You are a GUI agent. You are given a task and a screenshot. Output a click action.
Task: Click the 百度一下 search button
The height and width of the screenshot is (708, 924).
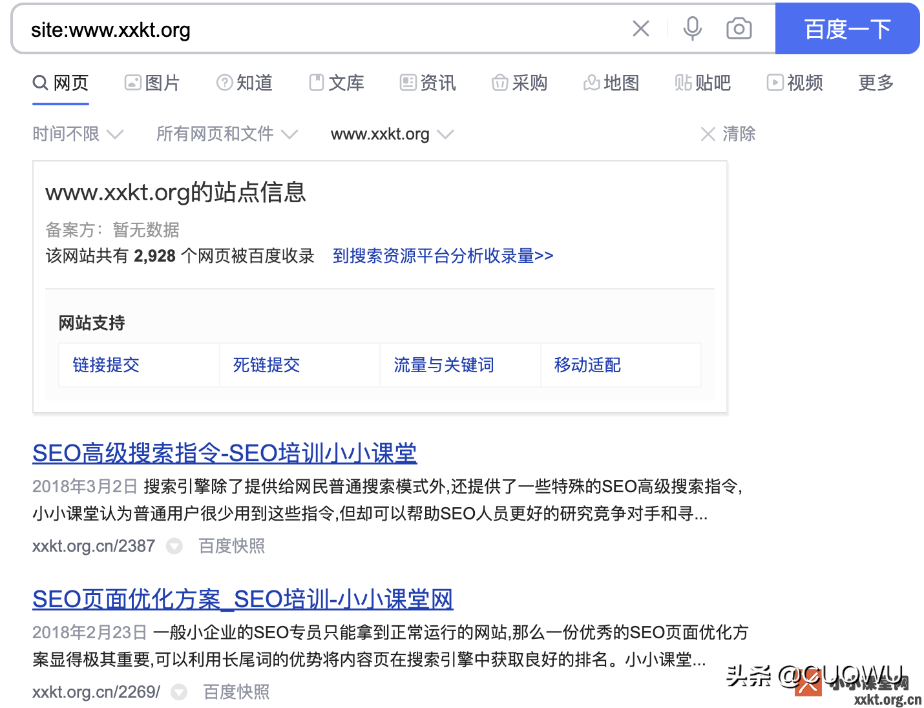pyautogui.click(x=847, y=28)
